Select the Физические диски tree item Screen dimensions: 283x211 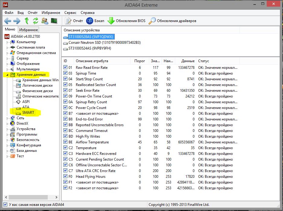click(37, 91)
